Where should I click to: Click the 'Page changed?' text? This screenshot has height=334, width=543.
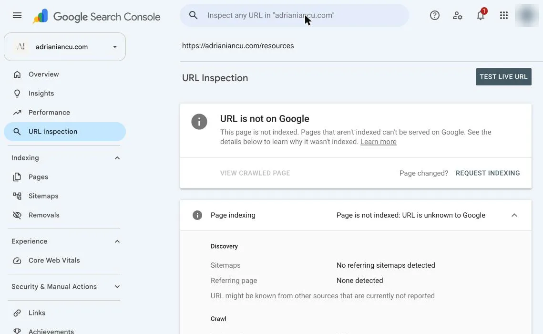[423, 173]
